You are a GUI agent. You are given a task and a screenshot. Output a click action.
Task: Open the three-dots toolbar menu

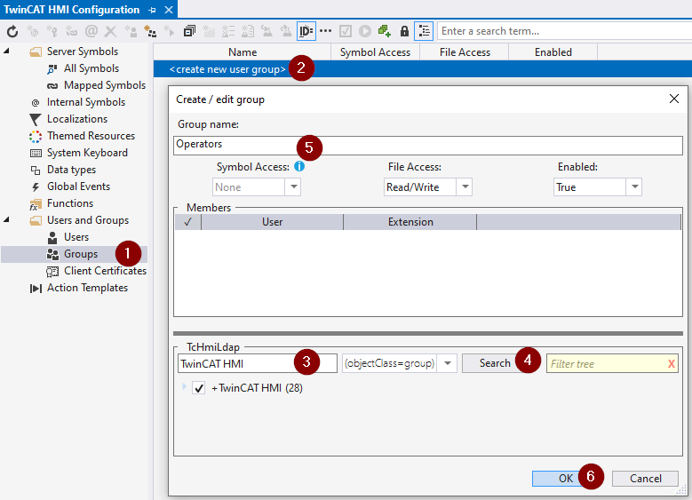[x=326, y=31]
